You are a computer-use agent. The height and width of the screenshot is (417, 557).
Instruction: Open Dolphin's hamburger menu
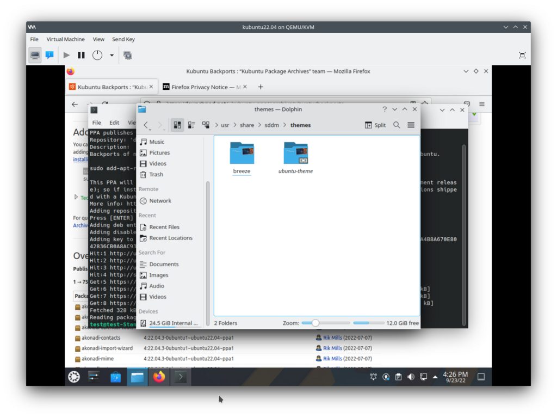[411, 125]
